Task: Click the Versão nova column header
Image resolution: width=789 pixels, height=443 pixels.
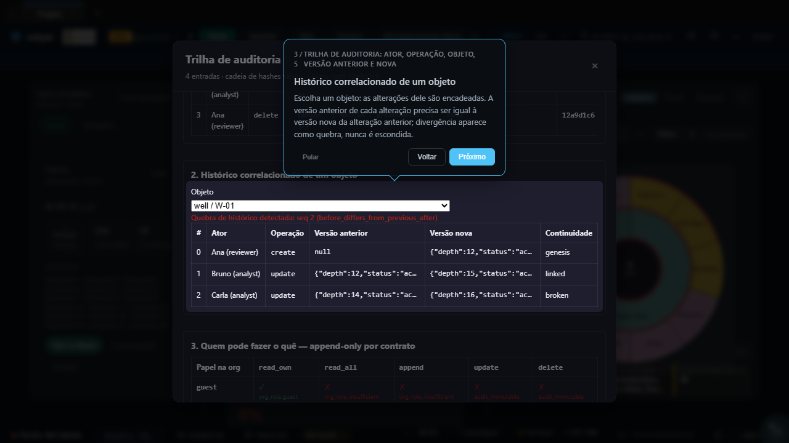Action: [483, 233]
